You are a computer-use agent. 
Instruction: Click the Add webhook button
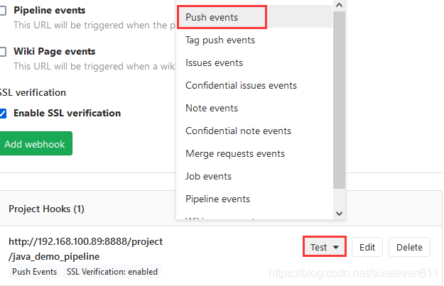coord(35,144)
